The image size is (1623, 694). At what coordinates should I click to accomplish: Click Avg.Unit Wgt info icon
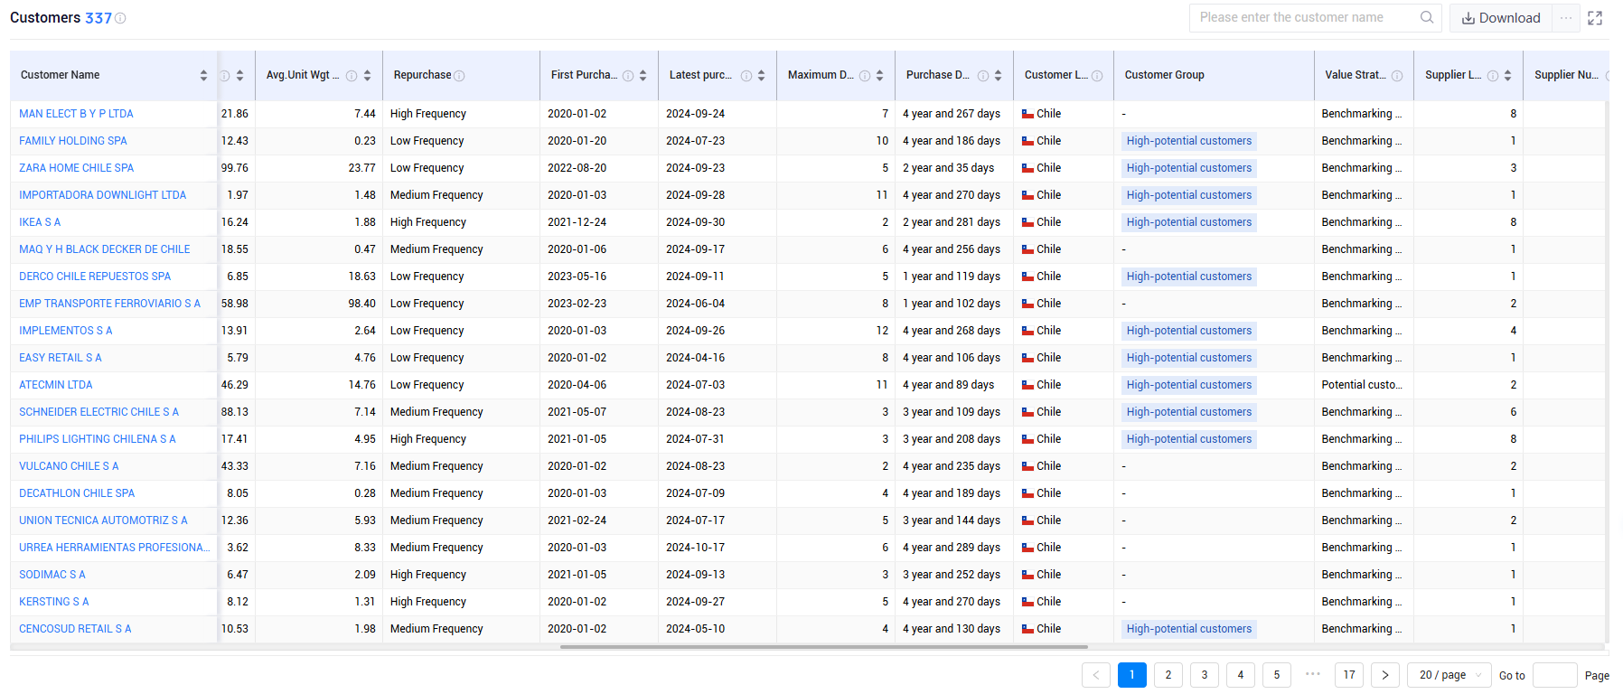point(352,76)
